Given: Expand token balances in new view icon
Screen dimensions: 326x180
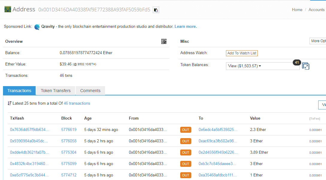Looking at the screenshot, I should coord(305,66).
